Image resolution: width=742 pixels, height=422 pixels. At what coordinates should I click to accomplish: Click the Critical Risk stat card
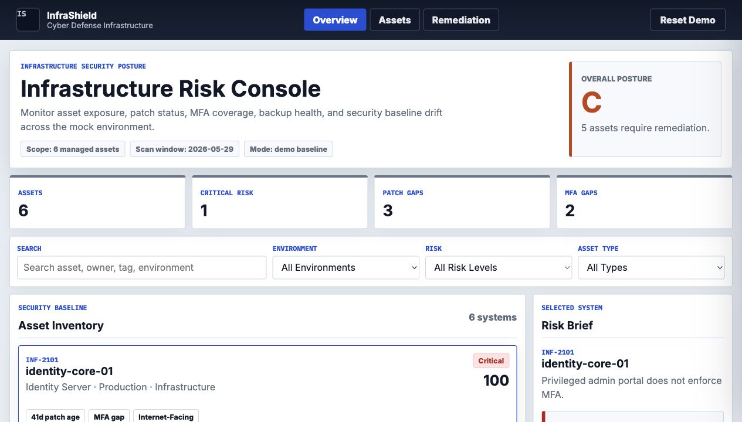point(280,202)
